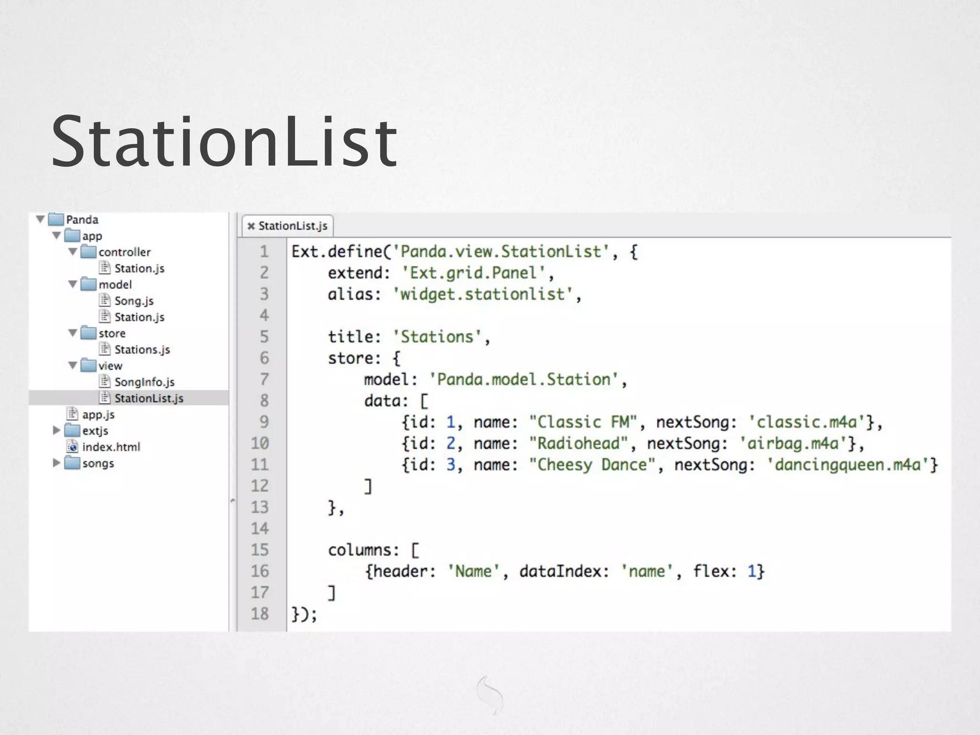Viewport: 980px width, 735px height.
Task: Open SongInfo.js in the view folder
Action: [145, 382]
